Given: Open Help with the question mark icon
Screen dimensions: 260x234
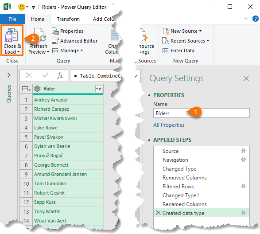Looking at the screenshot, I should (x=256, y=19).
